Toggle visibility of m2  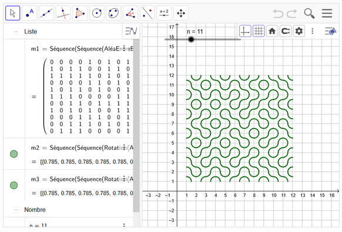pos(14,154)
